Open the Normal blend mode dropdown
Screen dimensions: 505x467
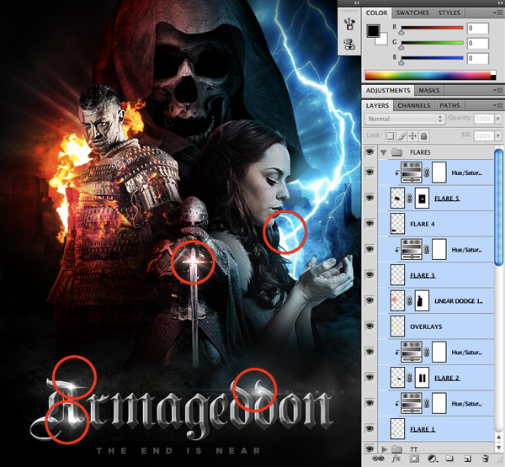point(405,119)
